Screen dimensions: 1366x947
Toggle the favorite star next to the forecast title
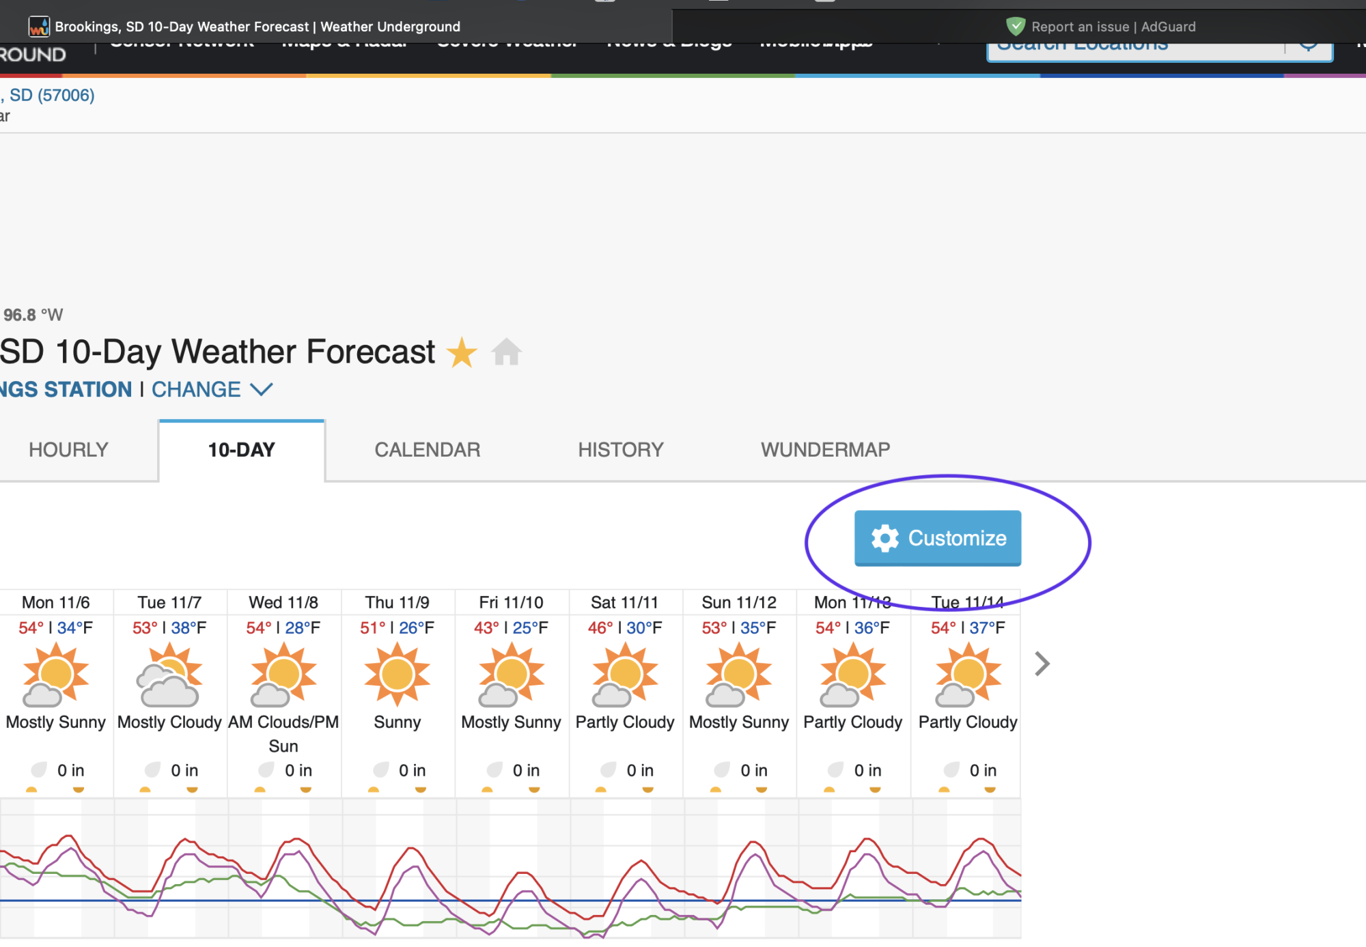tap(462, 352)
